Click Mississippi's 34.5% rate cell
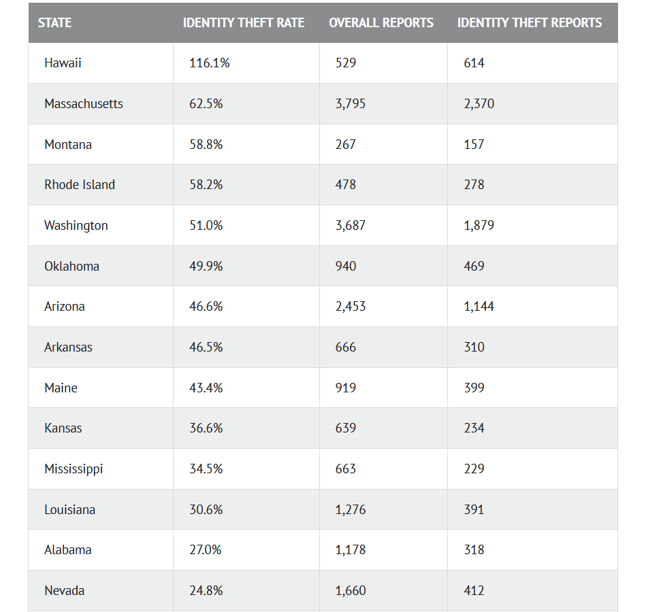Viewport: 646px width, 612px height. pos(206,469)
